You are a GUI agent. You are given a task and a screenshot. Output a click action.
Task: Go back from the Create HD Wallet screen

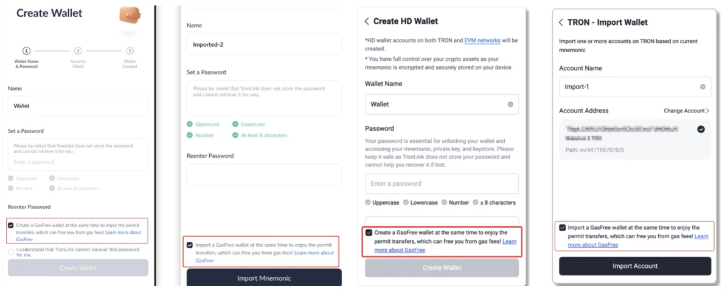coord(367,21)
